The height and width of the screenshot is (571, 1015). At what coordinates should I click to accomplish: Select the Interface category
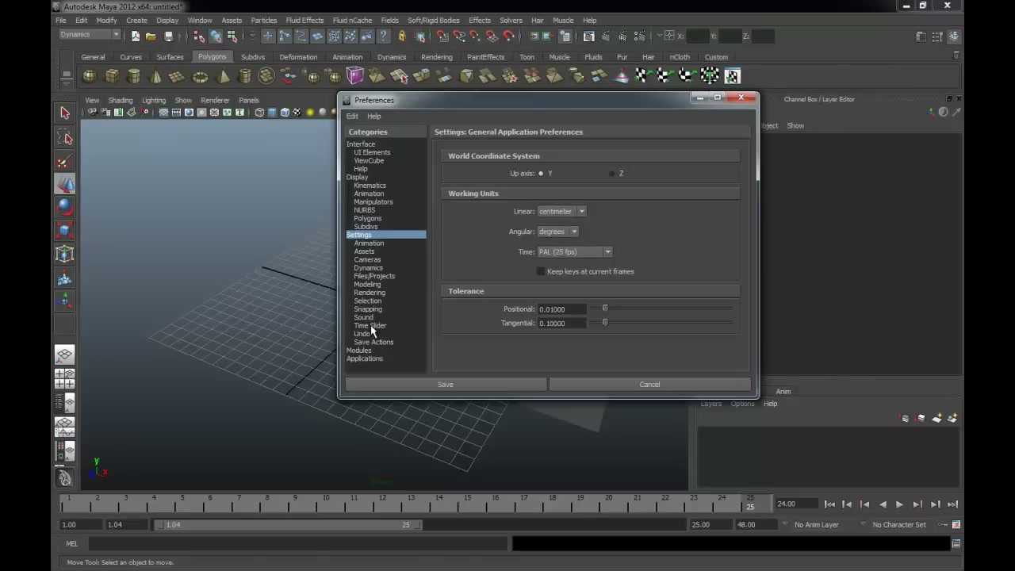click(x=361, y=144)
